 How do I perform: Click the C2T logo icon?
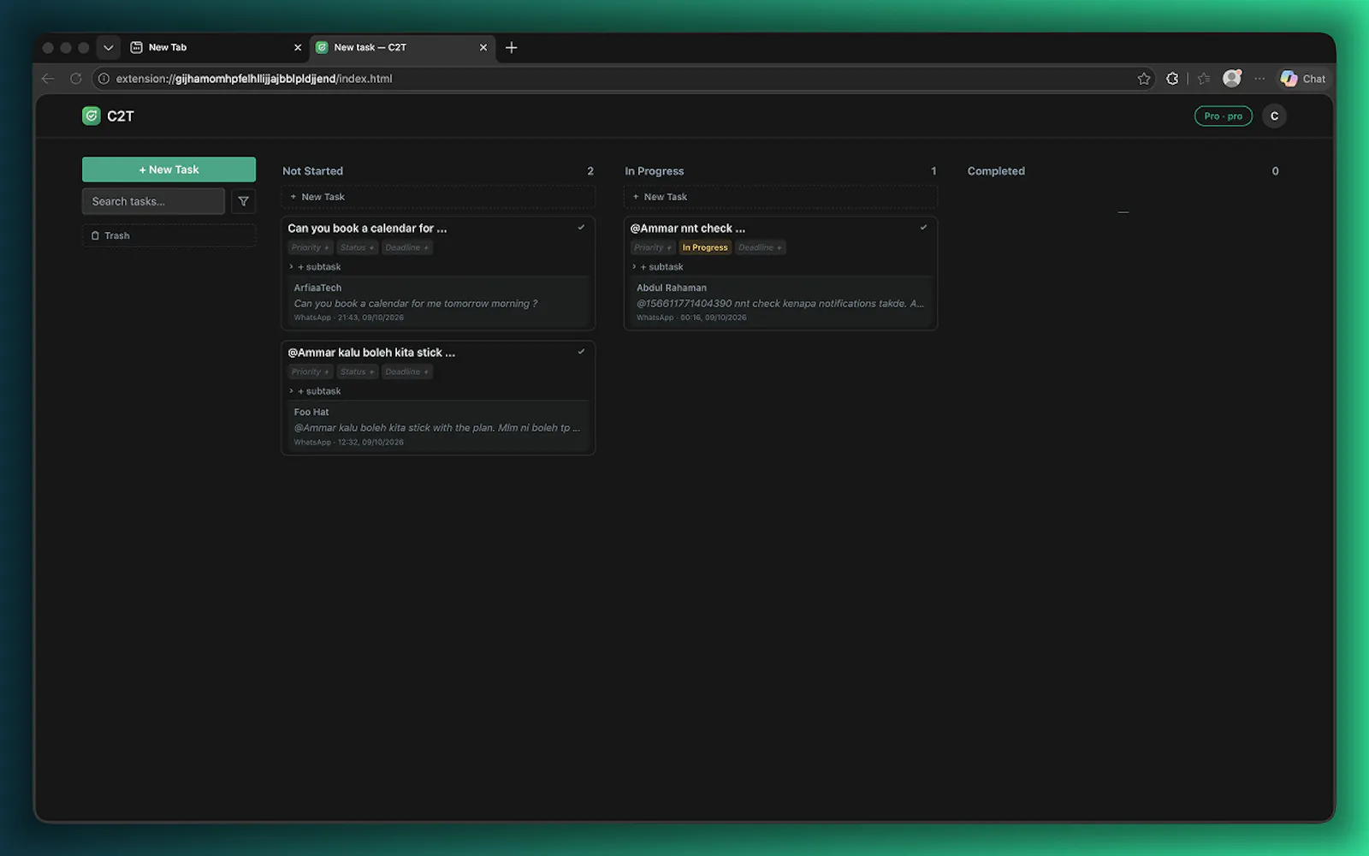click(x=92, y=116)
